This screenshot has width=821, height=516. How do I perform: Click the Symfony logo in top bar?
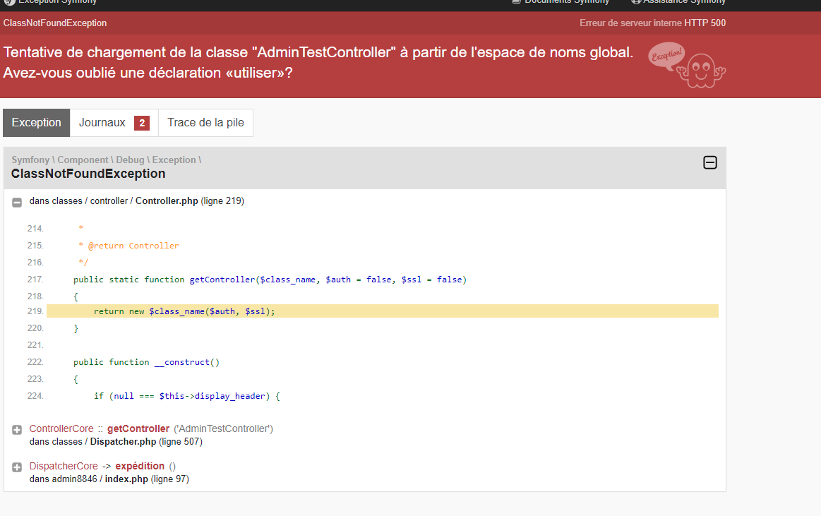(9, 2)
